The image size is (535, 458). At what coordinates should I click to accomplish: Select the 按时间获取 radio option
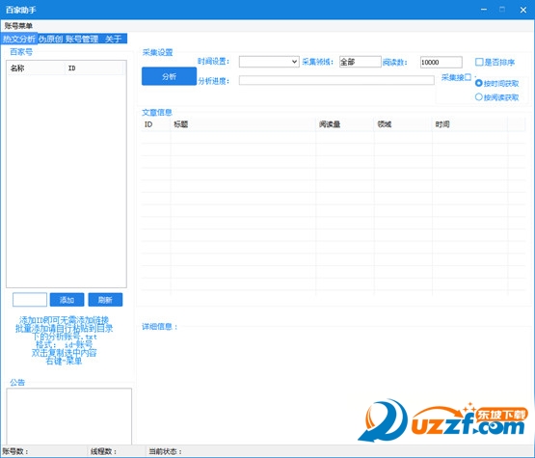coord(479,83)
